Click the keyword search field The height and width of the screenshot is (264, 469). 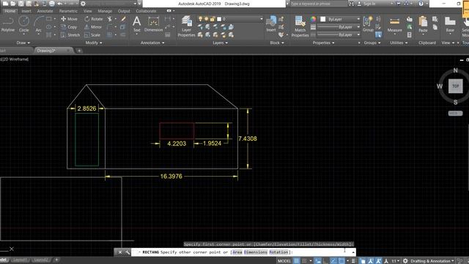pos(318,4)
